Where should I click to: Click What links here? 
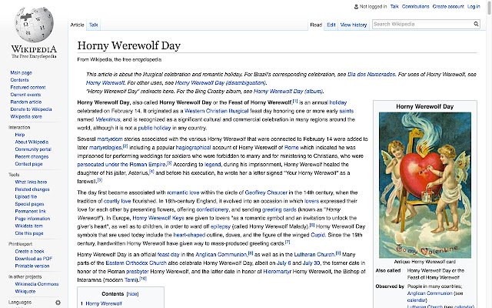tap(31, 182)
